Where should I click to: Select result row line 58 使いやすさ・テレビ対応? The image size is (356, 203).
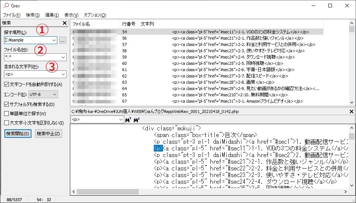point(197,51)
